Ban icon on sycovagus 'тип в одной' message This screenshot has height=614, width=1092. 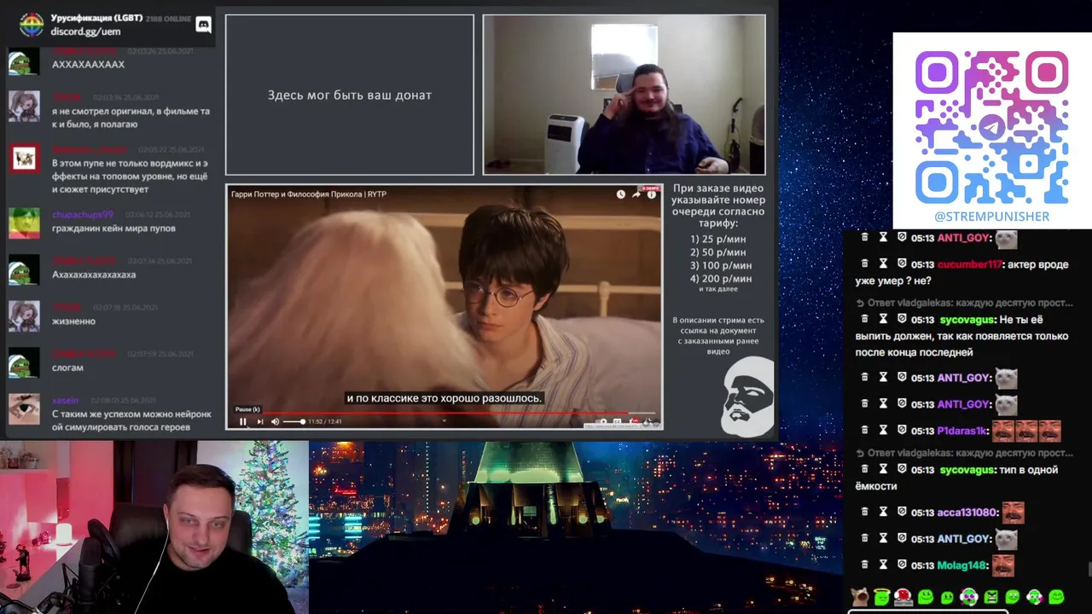point(902,470)
